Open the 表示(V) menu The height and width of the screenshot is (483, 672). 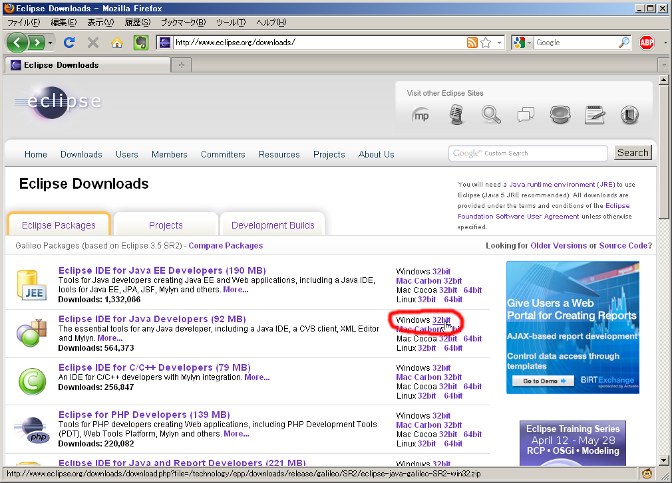(100, 22)
